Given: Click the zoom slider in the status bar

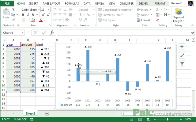Looking at the screenshot, I should pyautogui.click(x=168, y=119).
